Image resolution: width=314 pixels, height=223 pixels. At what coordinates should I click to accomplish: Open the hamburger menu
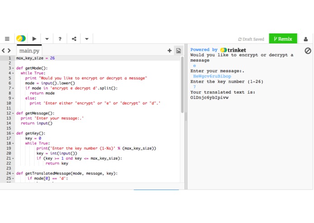point(7,39)
